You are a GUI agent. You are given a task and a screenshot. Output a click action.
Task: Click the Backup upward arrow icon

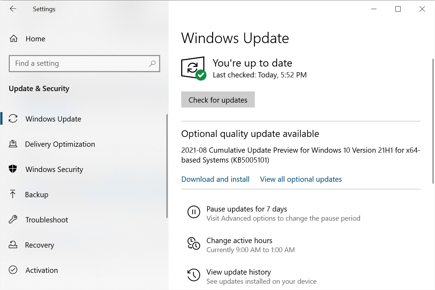(x=13, y=194)
